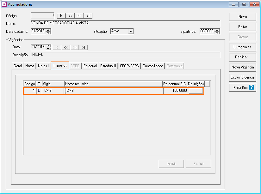The image size is (261, 194).
Task: Go to last vigência date record
Action: point(84,47)
